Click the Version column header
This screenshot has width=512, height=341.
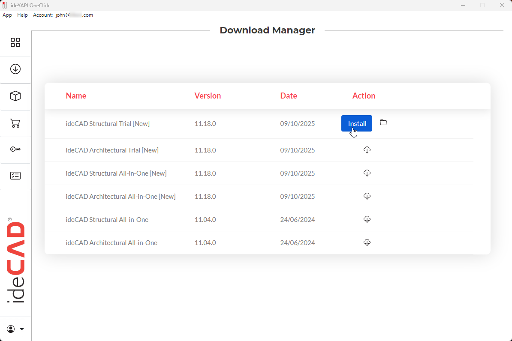tap(208, 96)
